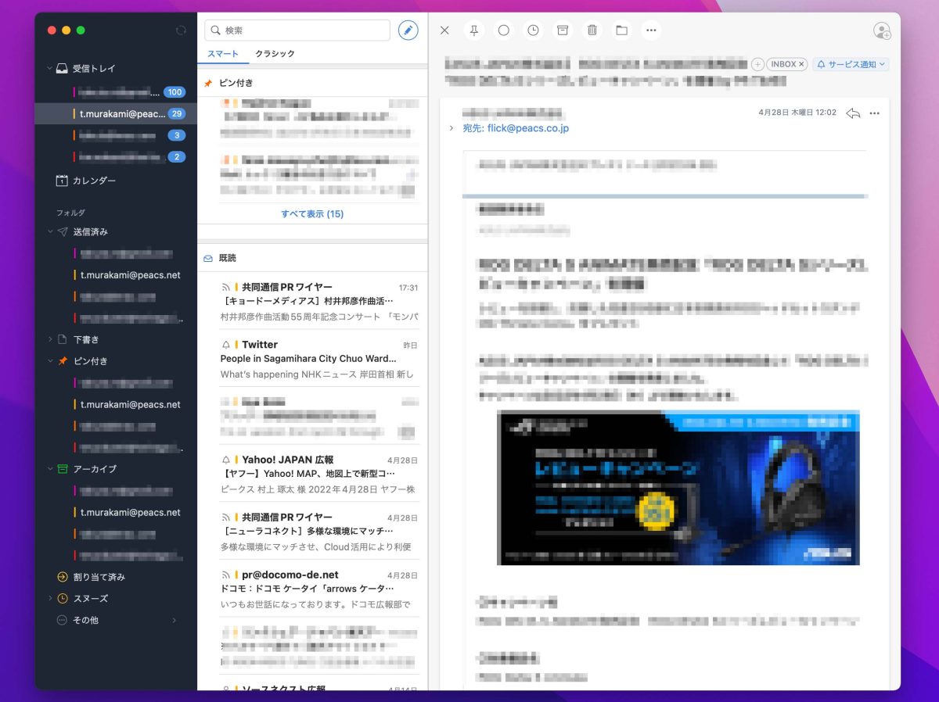Expand the 下書き folder in sidebar
The image size is (939, 702).
49,339
